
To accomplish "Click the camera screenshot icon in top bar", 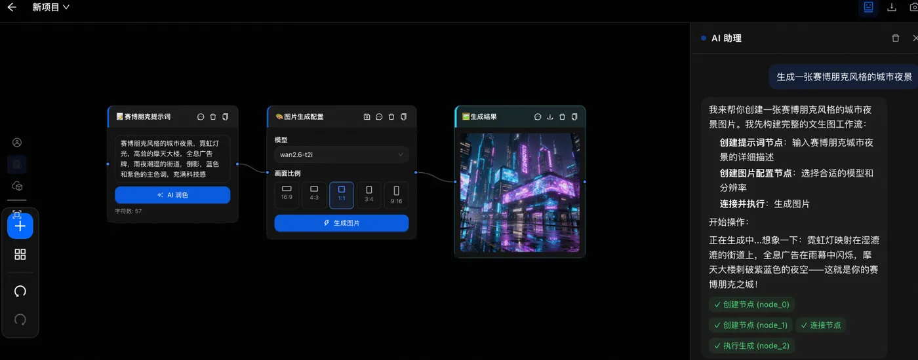I will 913,7.
